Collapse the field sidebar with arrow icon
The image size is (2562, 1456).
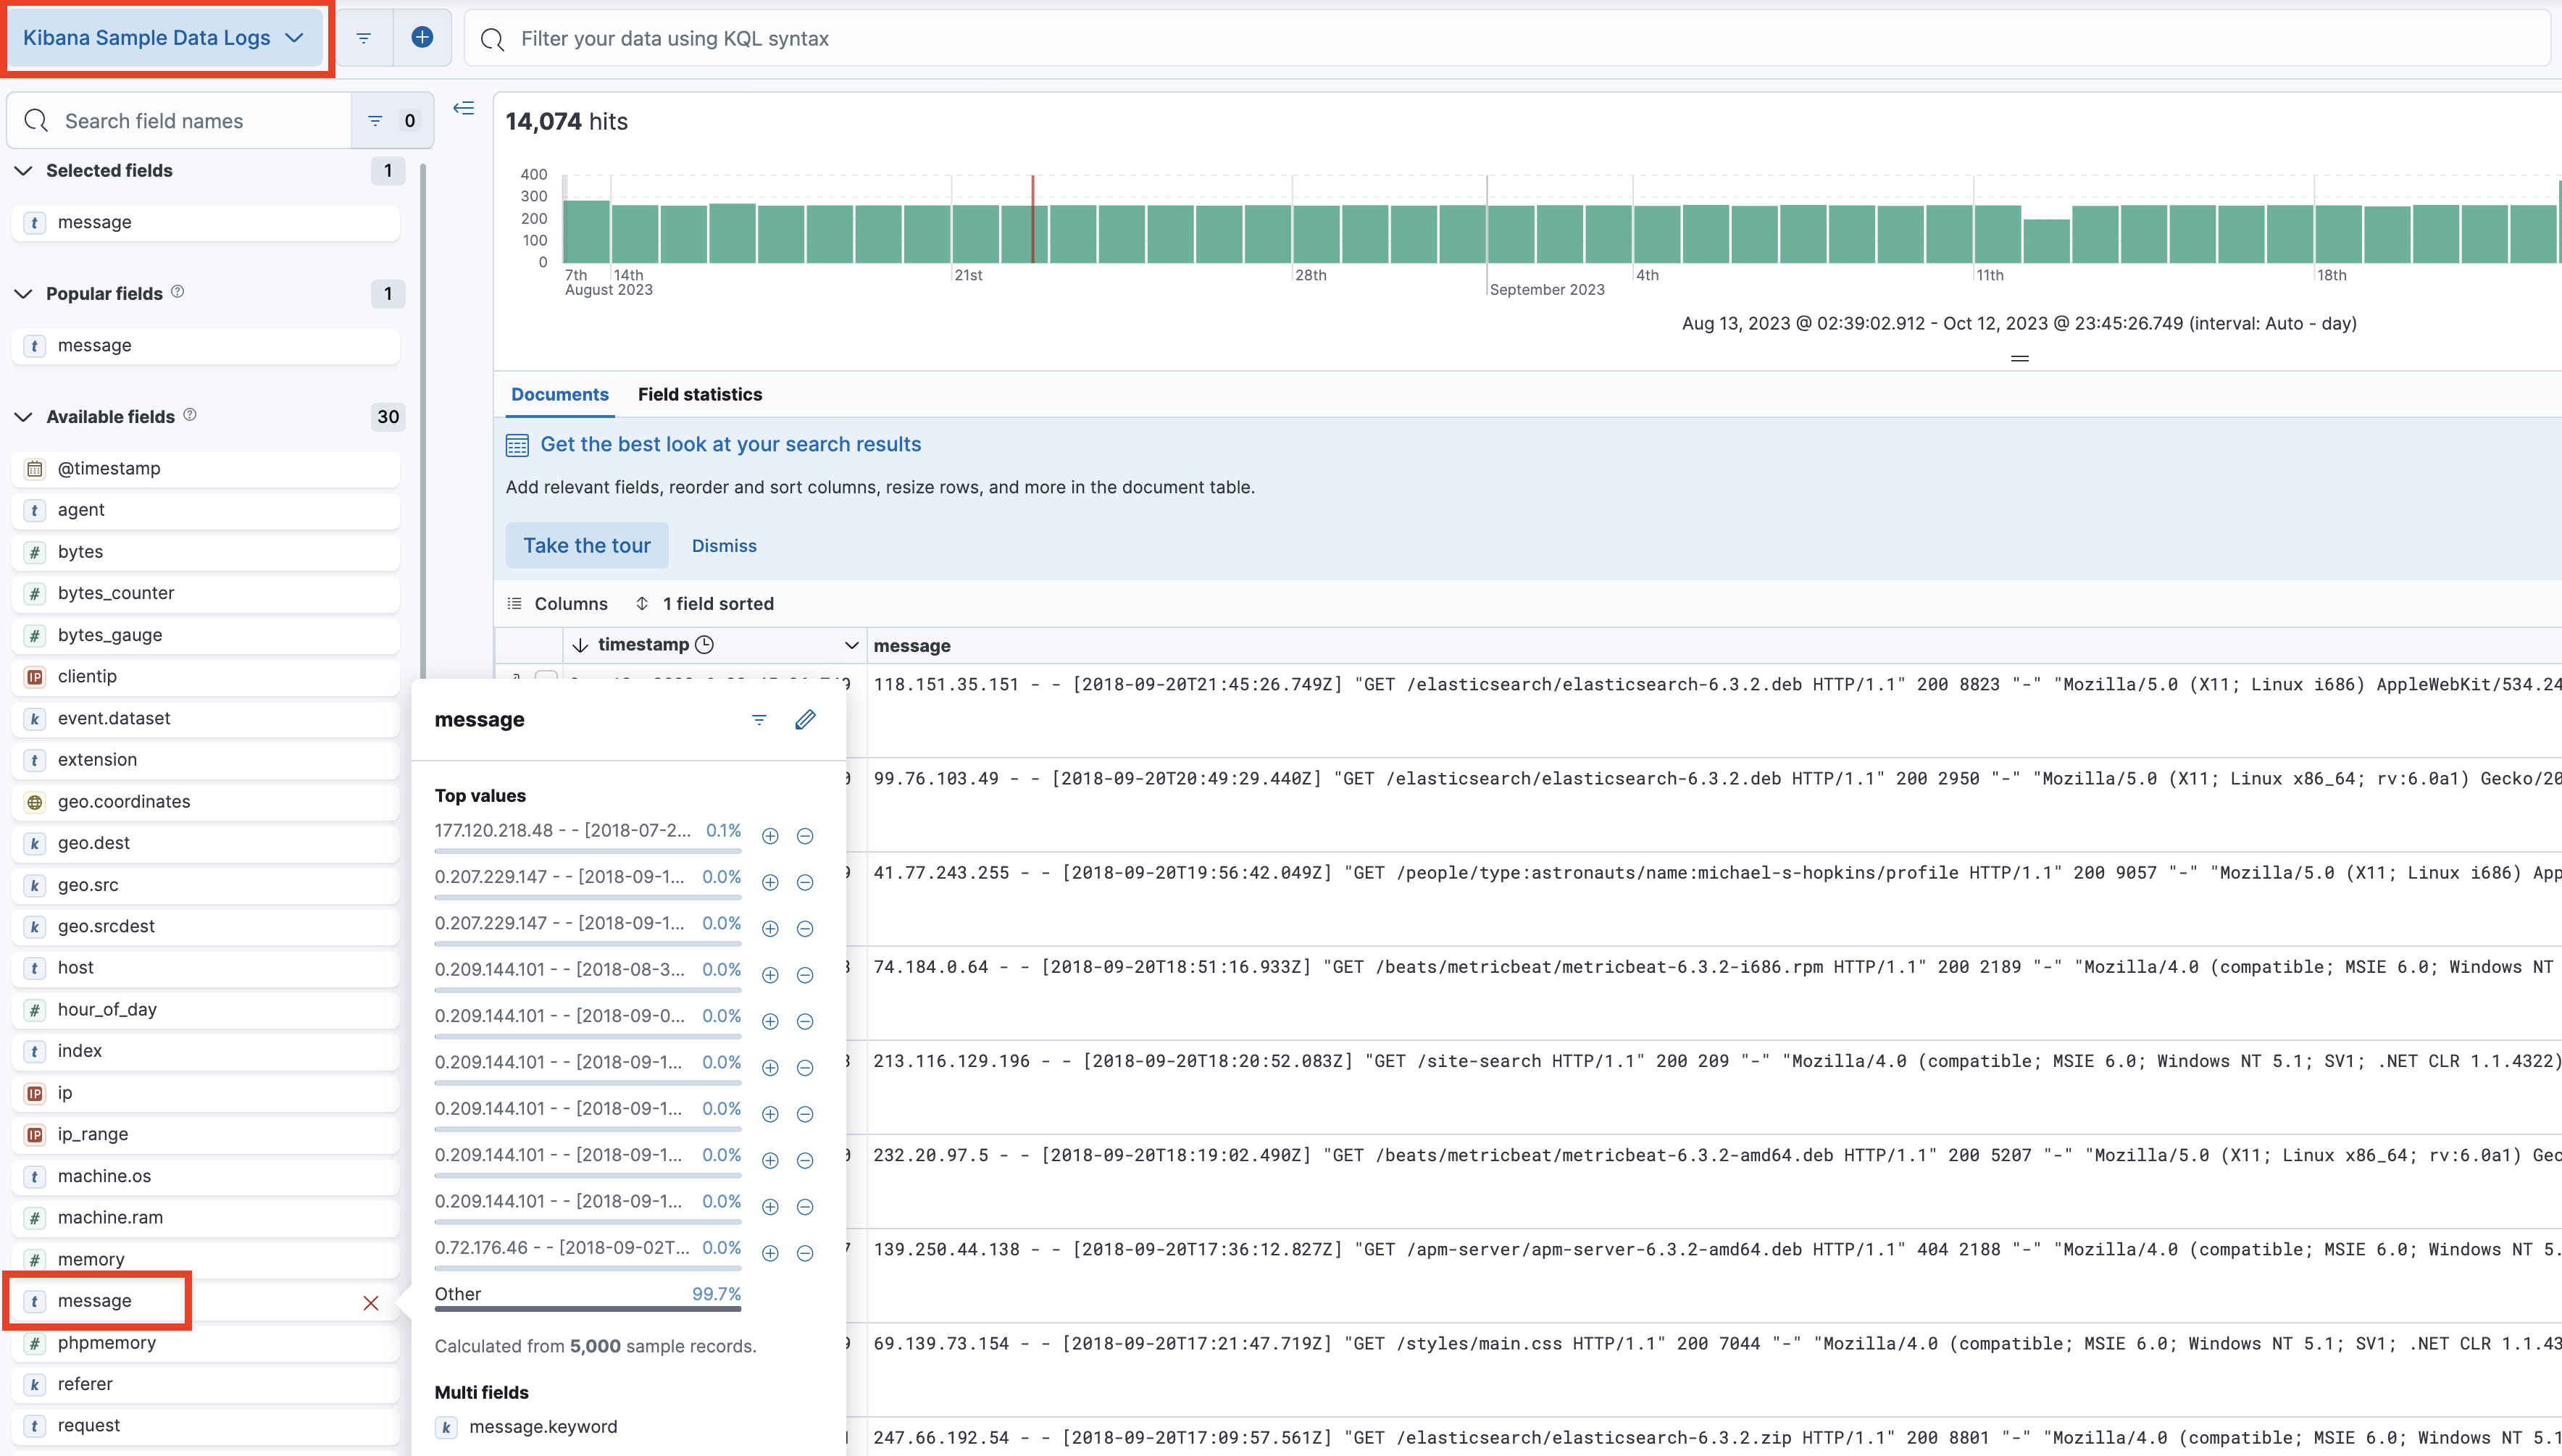(x=463, y=108)
